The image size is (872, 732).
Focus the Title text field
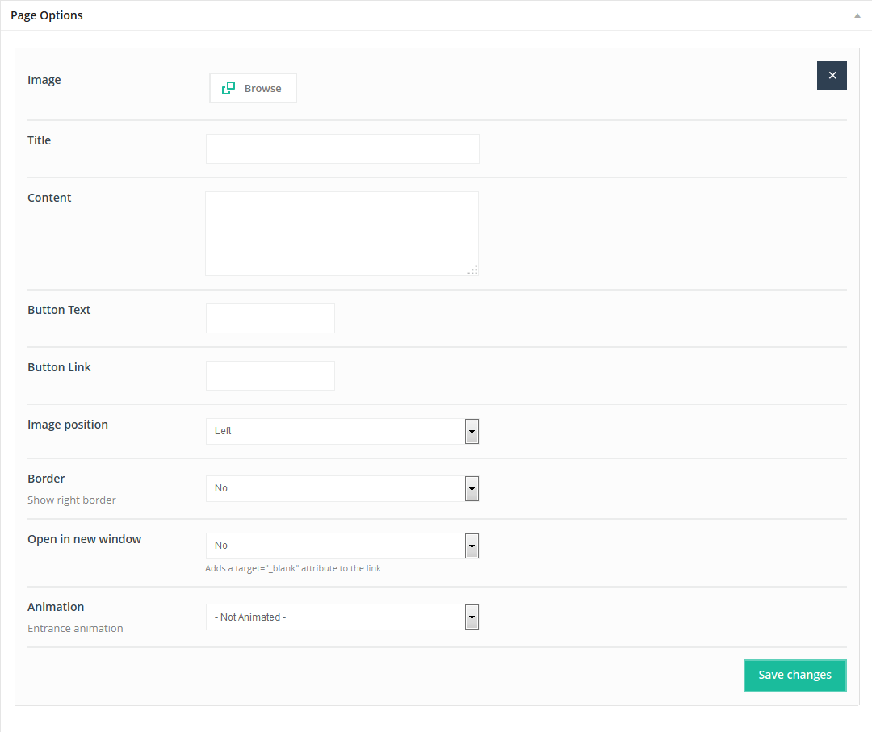(x=342, y=149)
